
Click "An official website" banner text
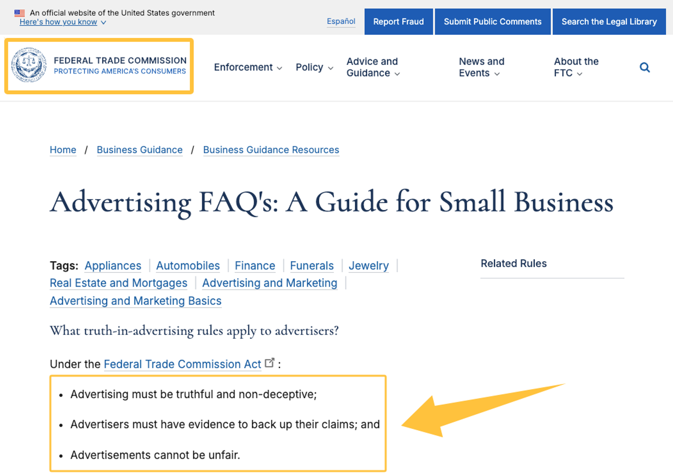click(122, 13)
